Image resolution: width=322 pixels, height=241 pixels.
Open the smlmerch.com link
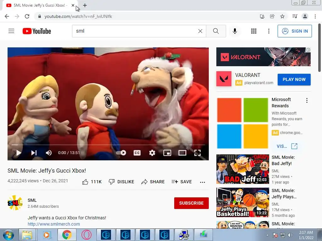click(x=54, y=224)
